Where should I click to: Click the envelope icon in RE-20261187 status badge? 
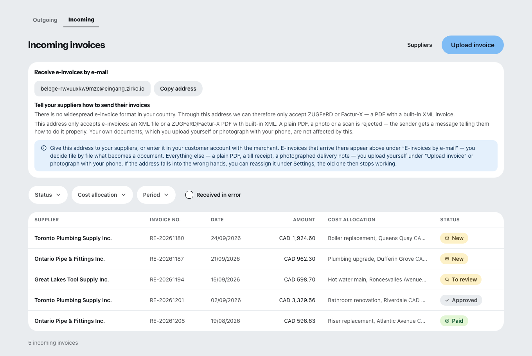(x=447, y=259)
